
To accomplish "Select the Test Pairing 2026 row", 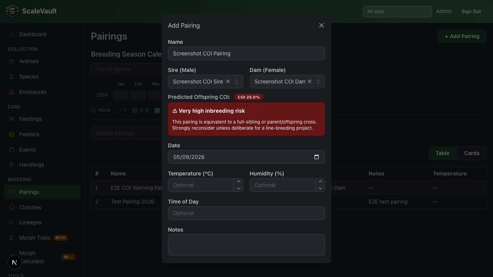I will pyautogui.click(x=289, y=202).
